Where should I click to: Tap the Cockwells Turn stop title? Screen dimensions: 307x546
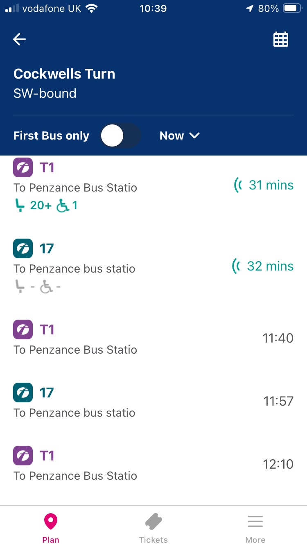coord(64,74)
